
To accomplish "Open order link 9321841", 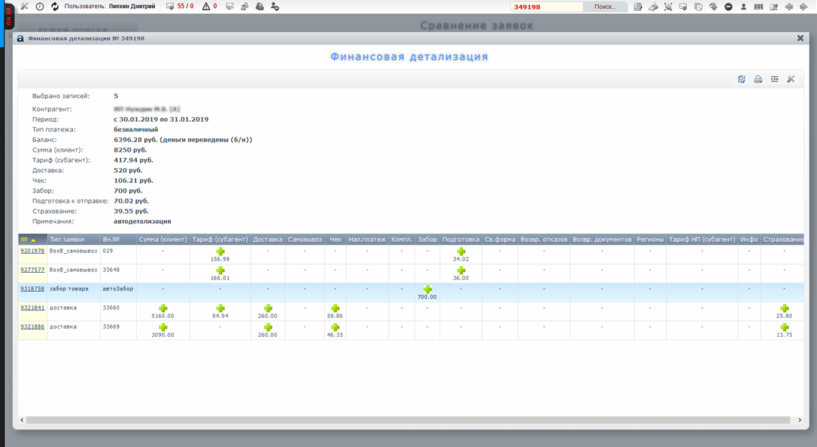I will [x=32, y=308].
